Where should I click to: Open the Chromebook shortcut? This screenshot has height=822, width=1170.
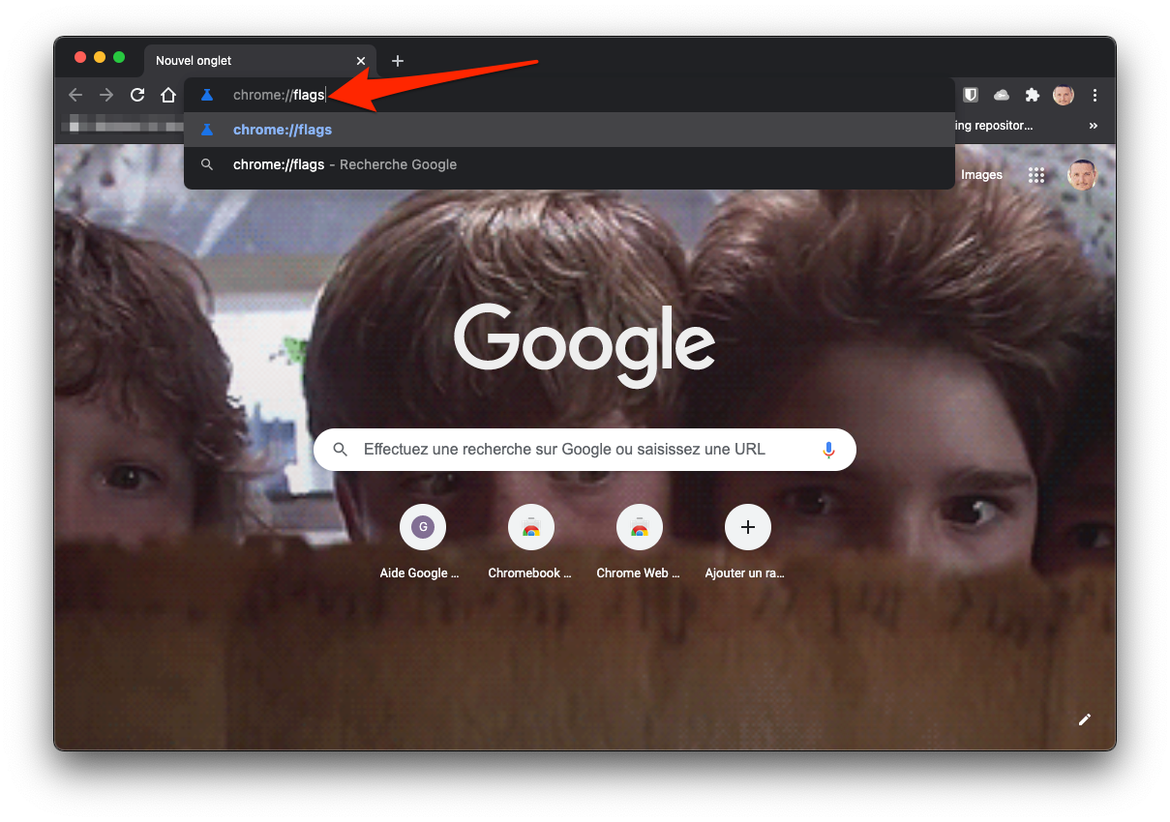[x=530, y=543]
